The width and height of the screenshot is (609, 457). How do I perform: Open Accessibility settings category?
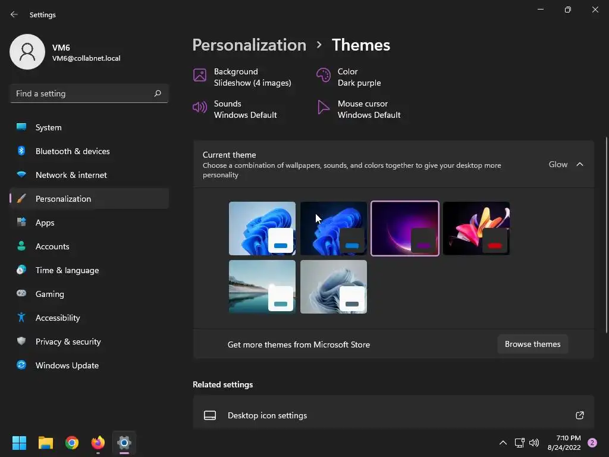pos(89,318)
